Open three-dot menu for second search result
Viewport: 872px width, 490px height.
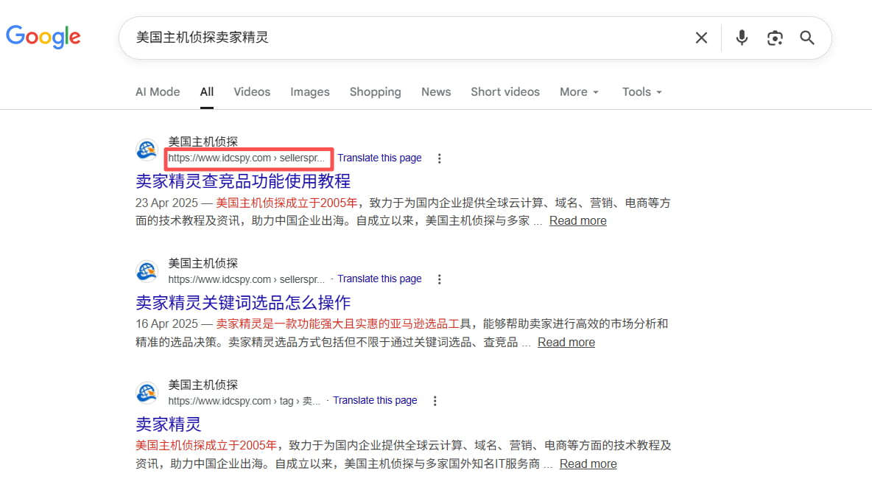pos(440,279)
